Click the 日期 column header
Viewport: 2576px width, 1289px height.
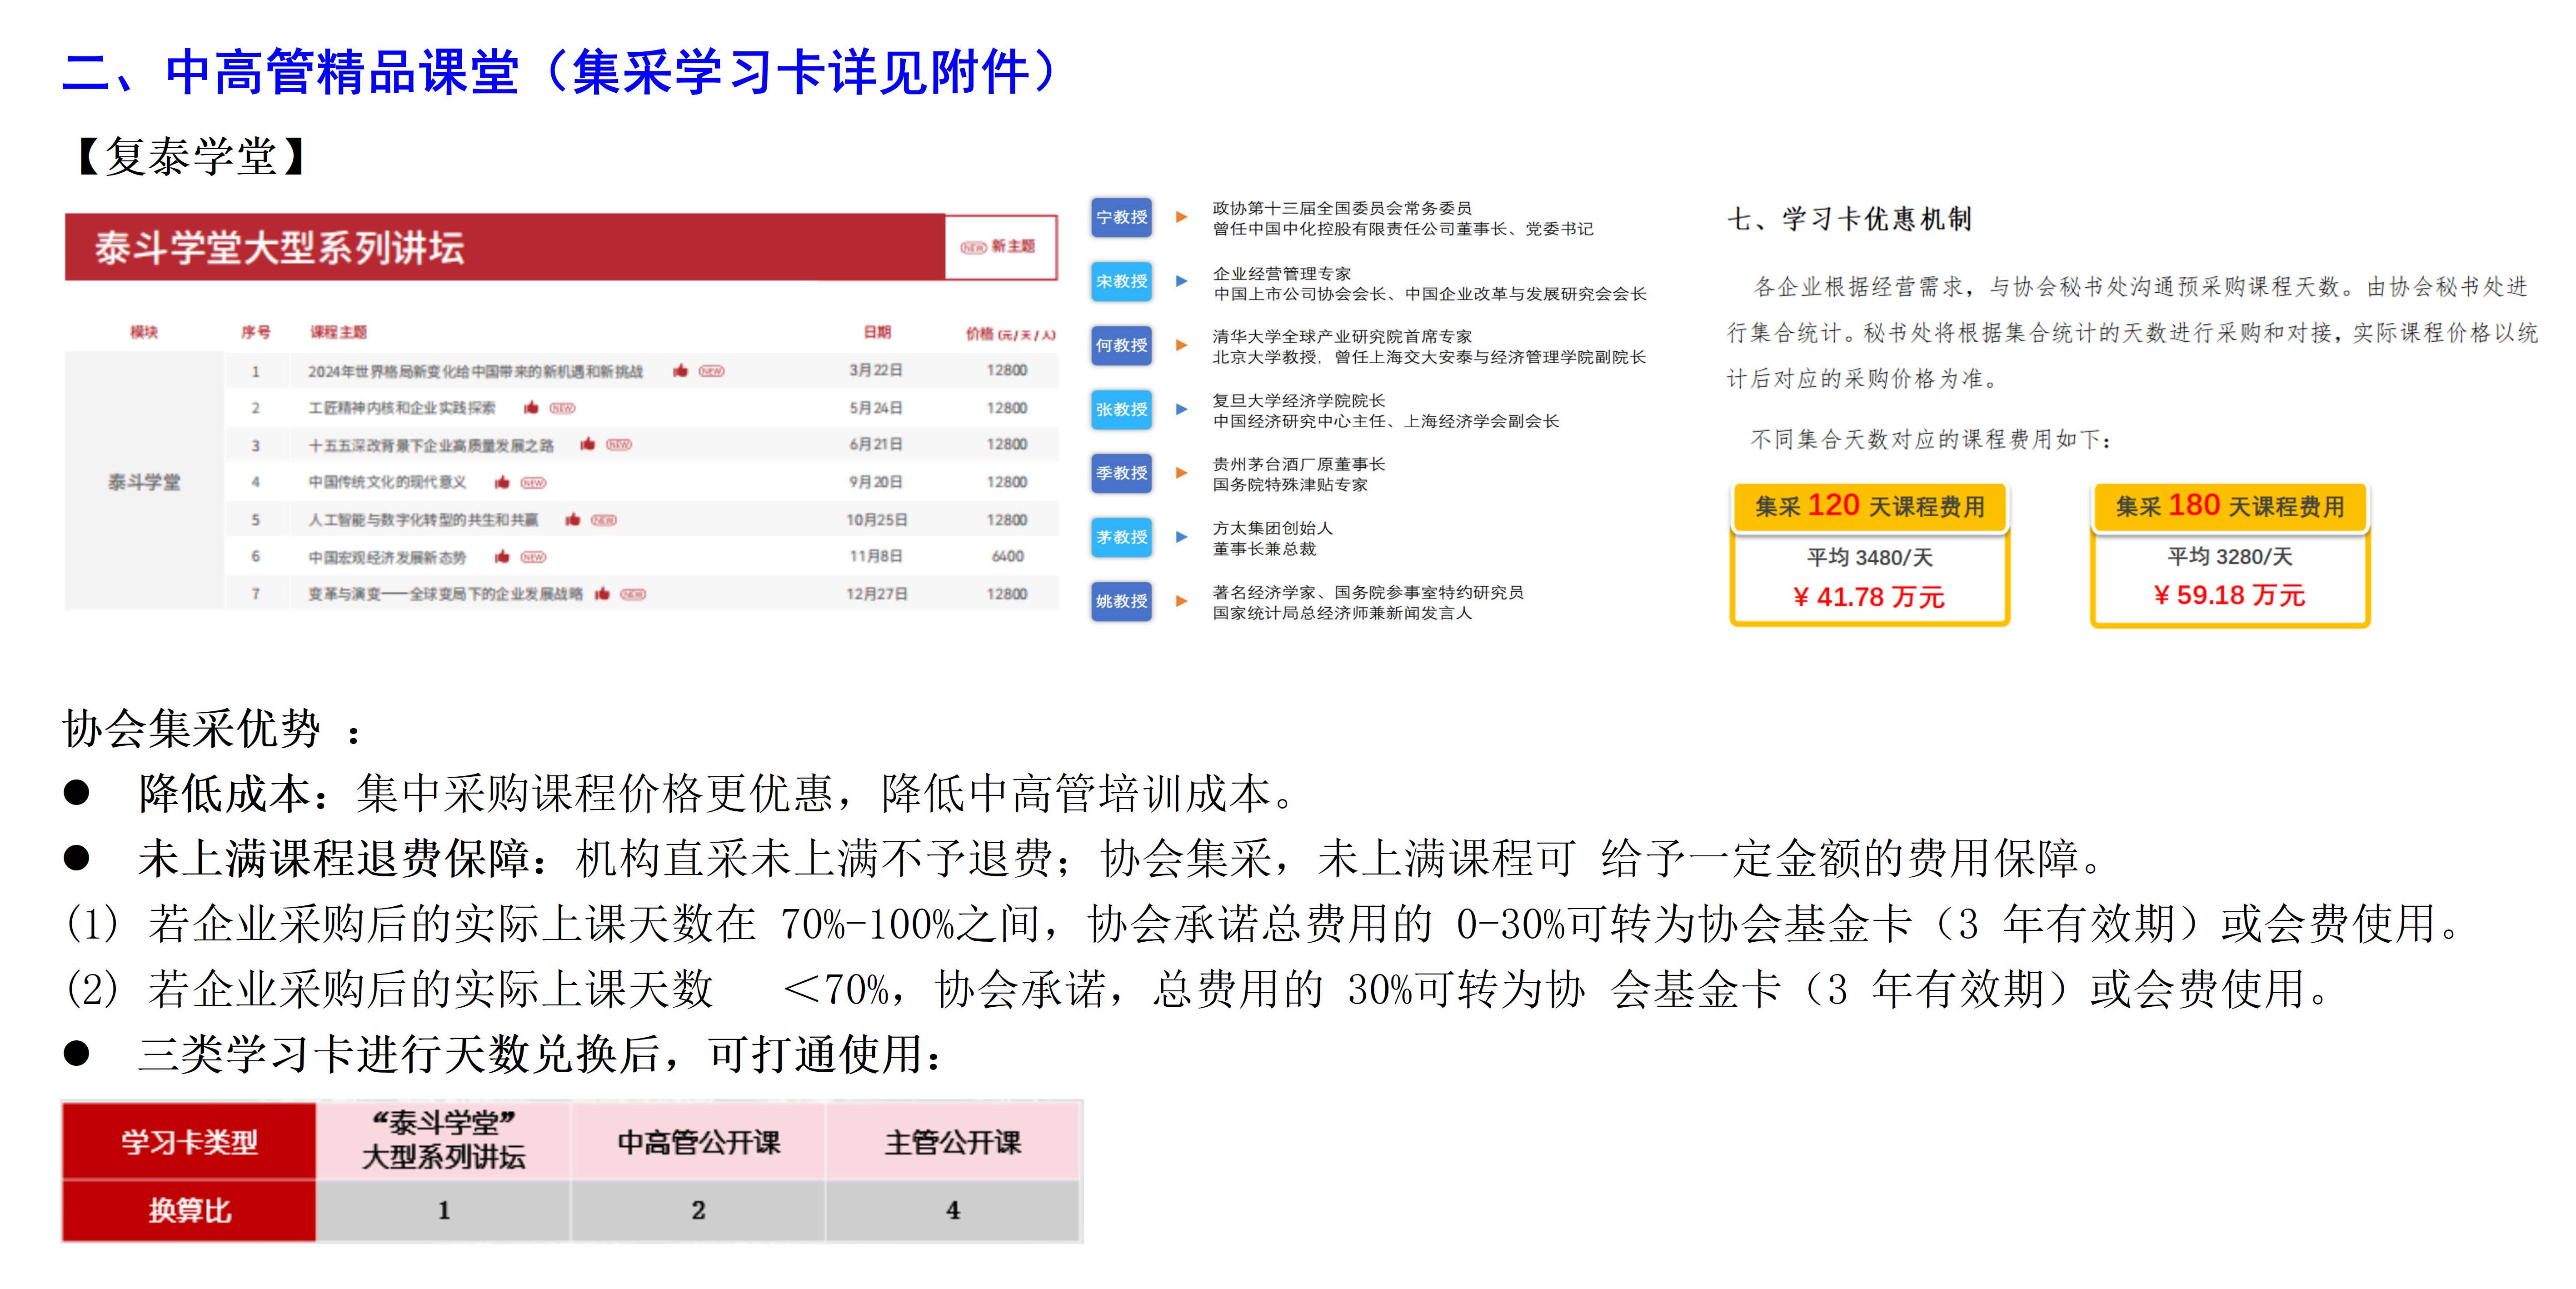pos(877,332)
